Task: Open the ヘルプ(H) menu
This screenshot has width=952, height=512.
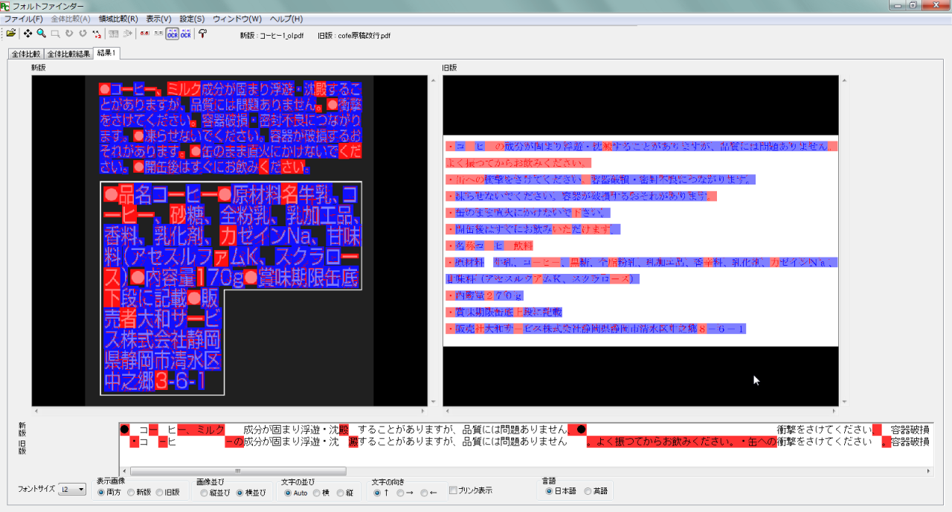Action: 286,19
